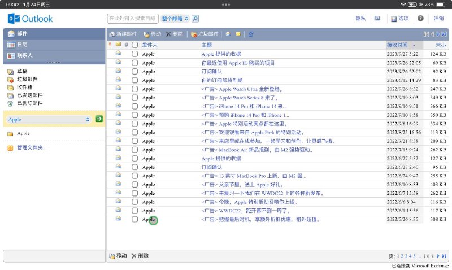The height and width of the screenshot is (270, 452).
Task: Open email 把握最后时机 享额外折抵优惠
Action: pyautogui.click(x=260, y=219)
